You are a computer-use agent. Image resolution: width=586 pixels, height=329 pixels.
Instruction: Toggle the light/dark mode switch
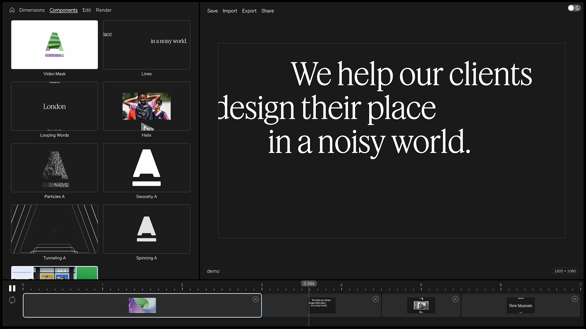[574, 8]
